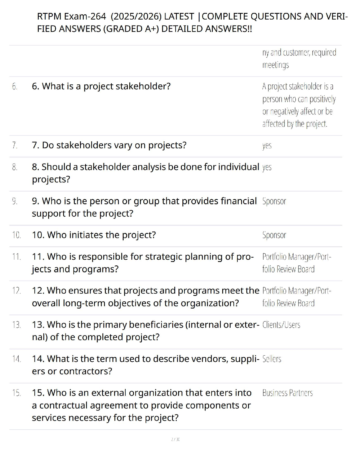The width and height of the screenshot is (351, 455).
Task: Select question 13 about primary beneficiaries
Action: [145, 331]
